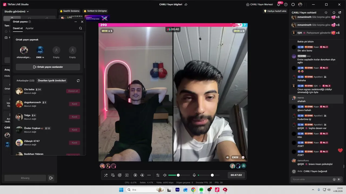
Task: Select the efekanaligec co-host avatar
Action: coord(24,50)
